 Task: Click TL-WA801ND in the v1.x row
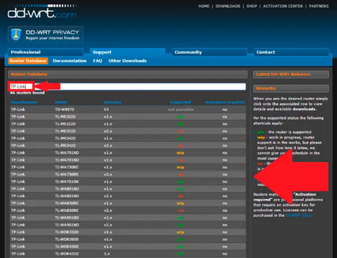click(x=67, y=189)
